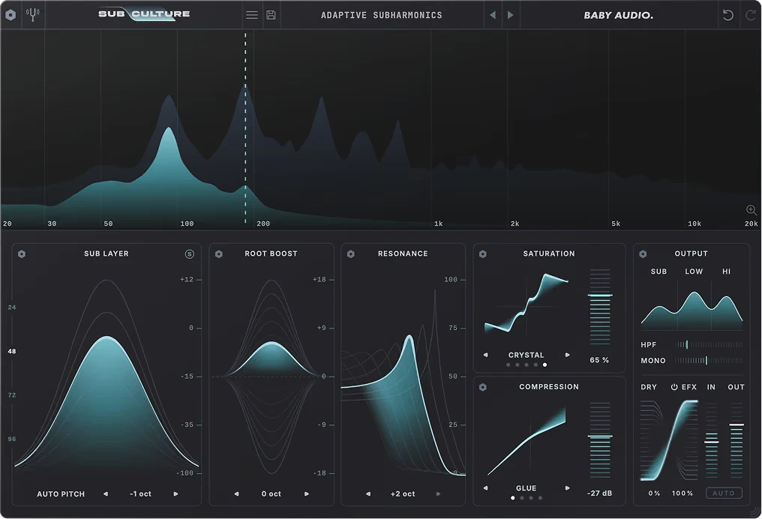Viewport: 762px width, 519px height.
Task: Select next Sub Layer octave
Action: (x=176, y=493)
